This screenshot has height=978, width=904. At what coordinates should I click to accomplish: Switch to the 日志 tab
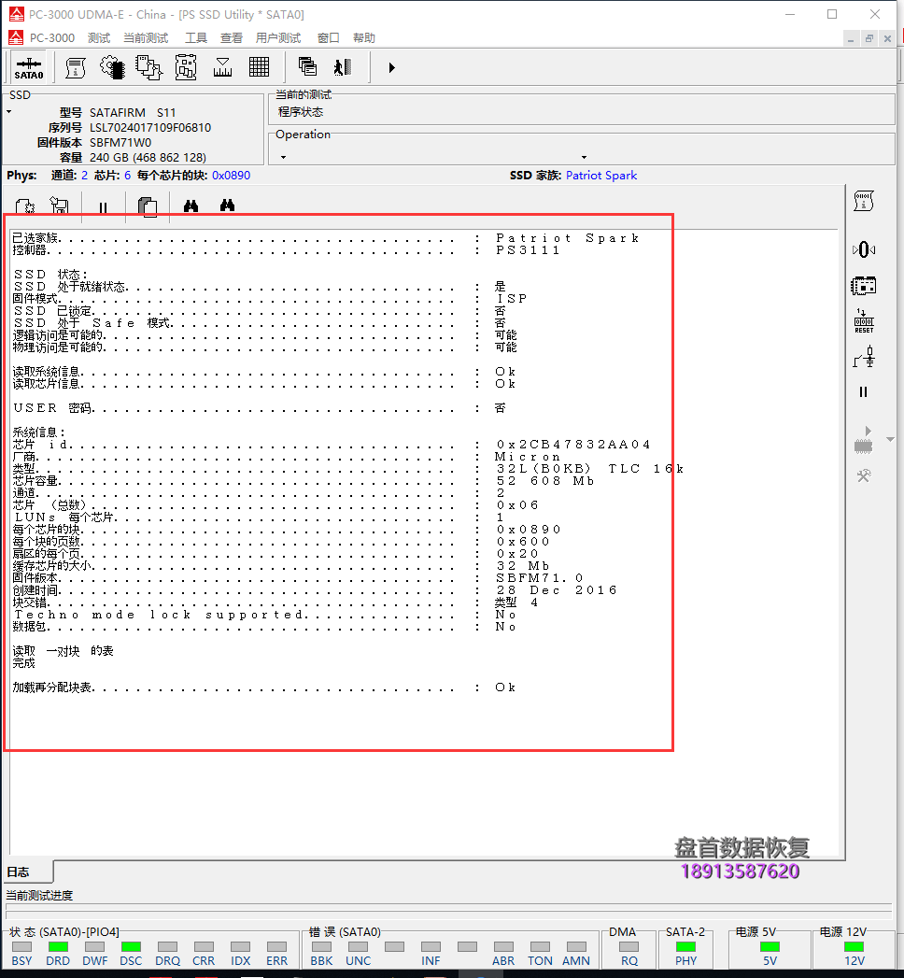[29, 872]
